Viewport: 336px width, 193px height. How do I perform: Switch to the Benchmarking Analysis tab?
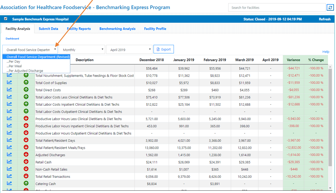coord(117,29)
